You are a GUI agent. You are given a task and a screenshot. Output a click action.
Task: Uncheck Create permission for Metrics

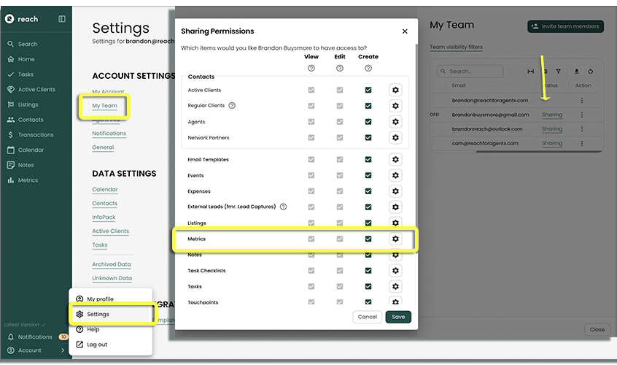[x=368, y=239]
